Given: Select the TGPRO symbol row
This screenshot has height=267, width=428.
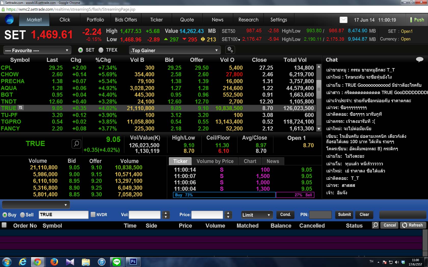Looking at the screenshot, I should pyautogui.click(x=158, y=122).
